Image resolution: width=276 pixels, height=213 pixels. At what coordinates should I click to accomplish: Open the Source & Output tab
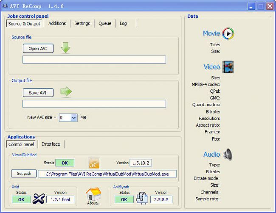(x=24, y=24)
